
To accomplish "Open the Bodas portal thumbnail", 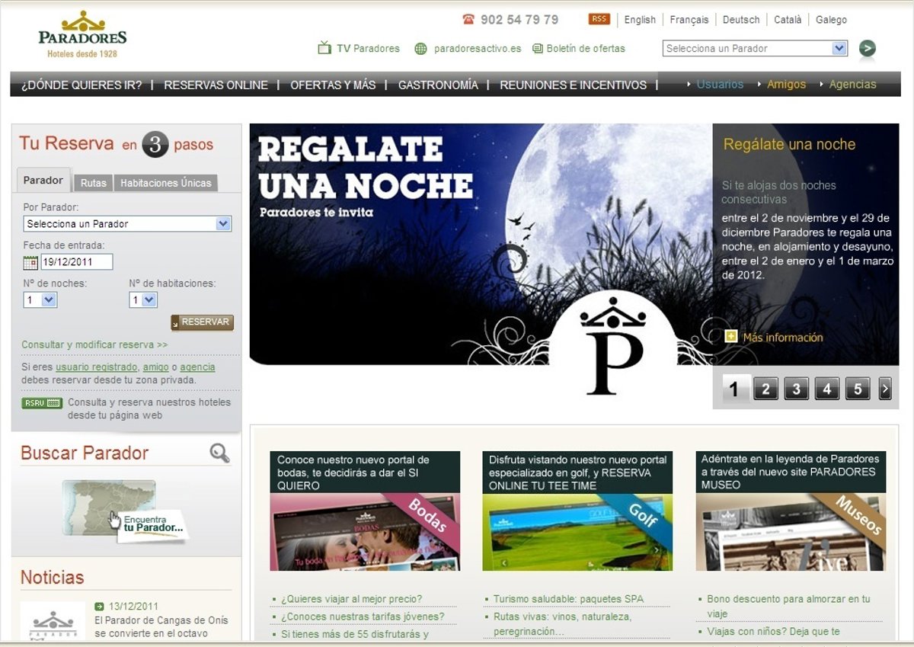I will (x=365, y=531).
